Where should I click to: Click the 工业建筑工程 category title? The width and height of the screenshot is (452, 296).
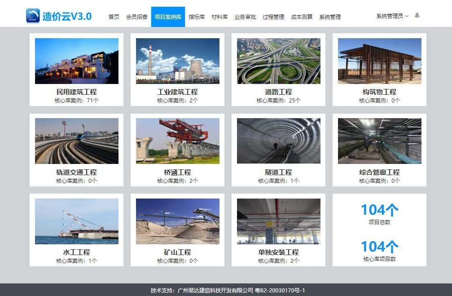[x=178, y=92]
